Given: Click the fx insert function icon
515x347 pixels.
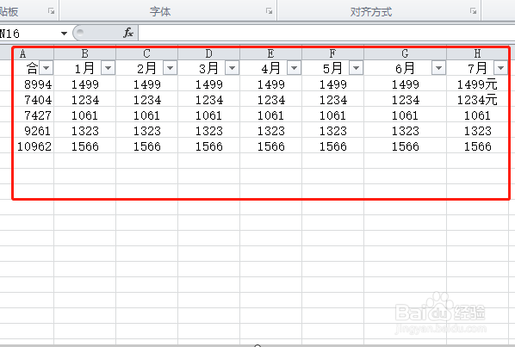Looking at the screenshot, I should 128,33.
